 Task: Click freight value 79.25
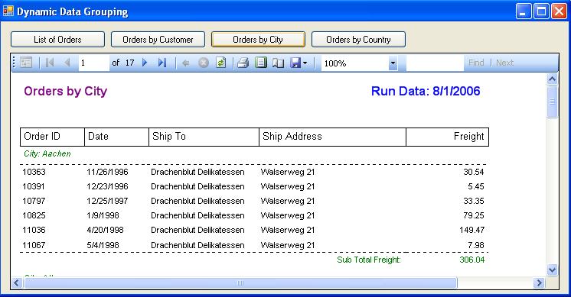tap(473, 215)
